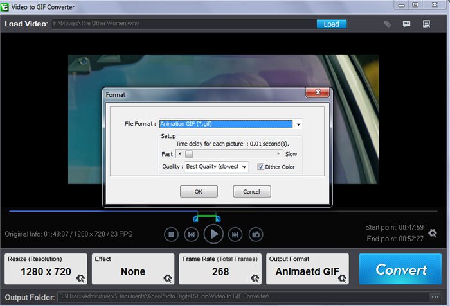The width and height of the screenshot is (450, 306).
Task: Click the Load Video path field
Action: coord(184,24)
